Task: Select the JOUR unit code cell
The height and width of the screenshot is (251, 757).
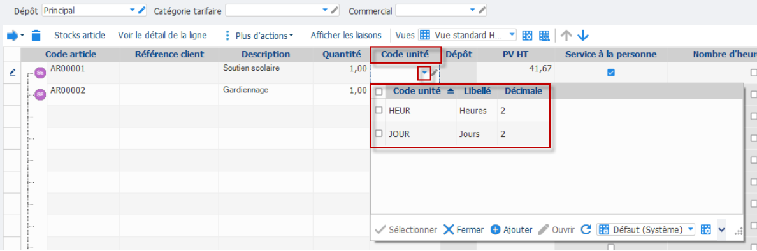Action: 421,134
